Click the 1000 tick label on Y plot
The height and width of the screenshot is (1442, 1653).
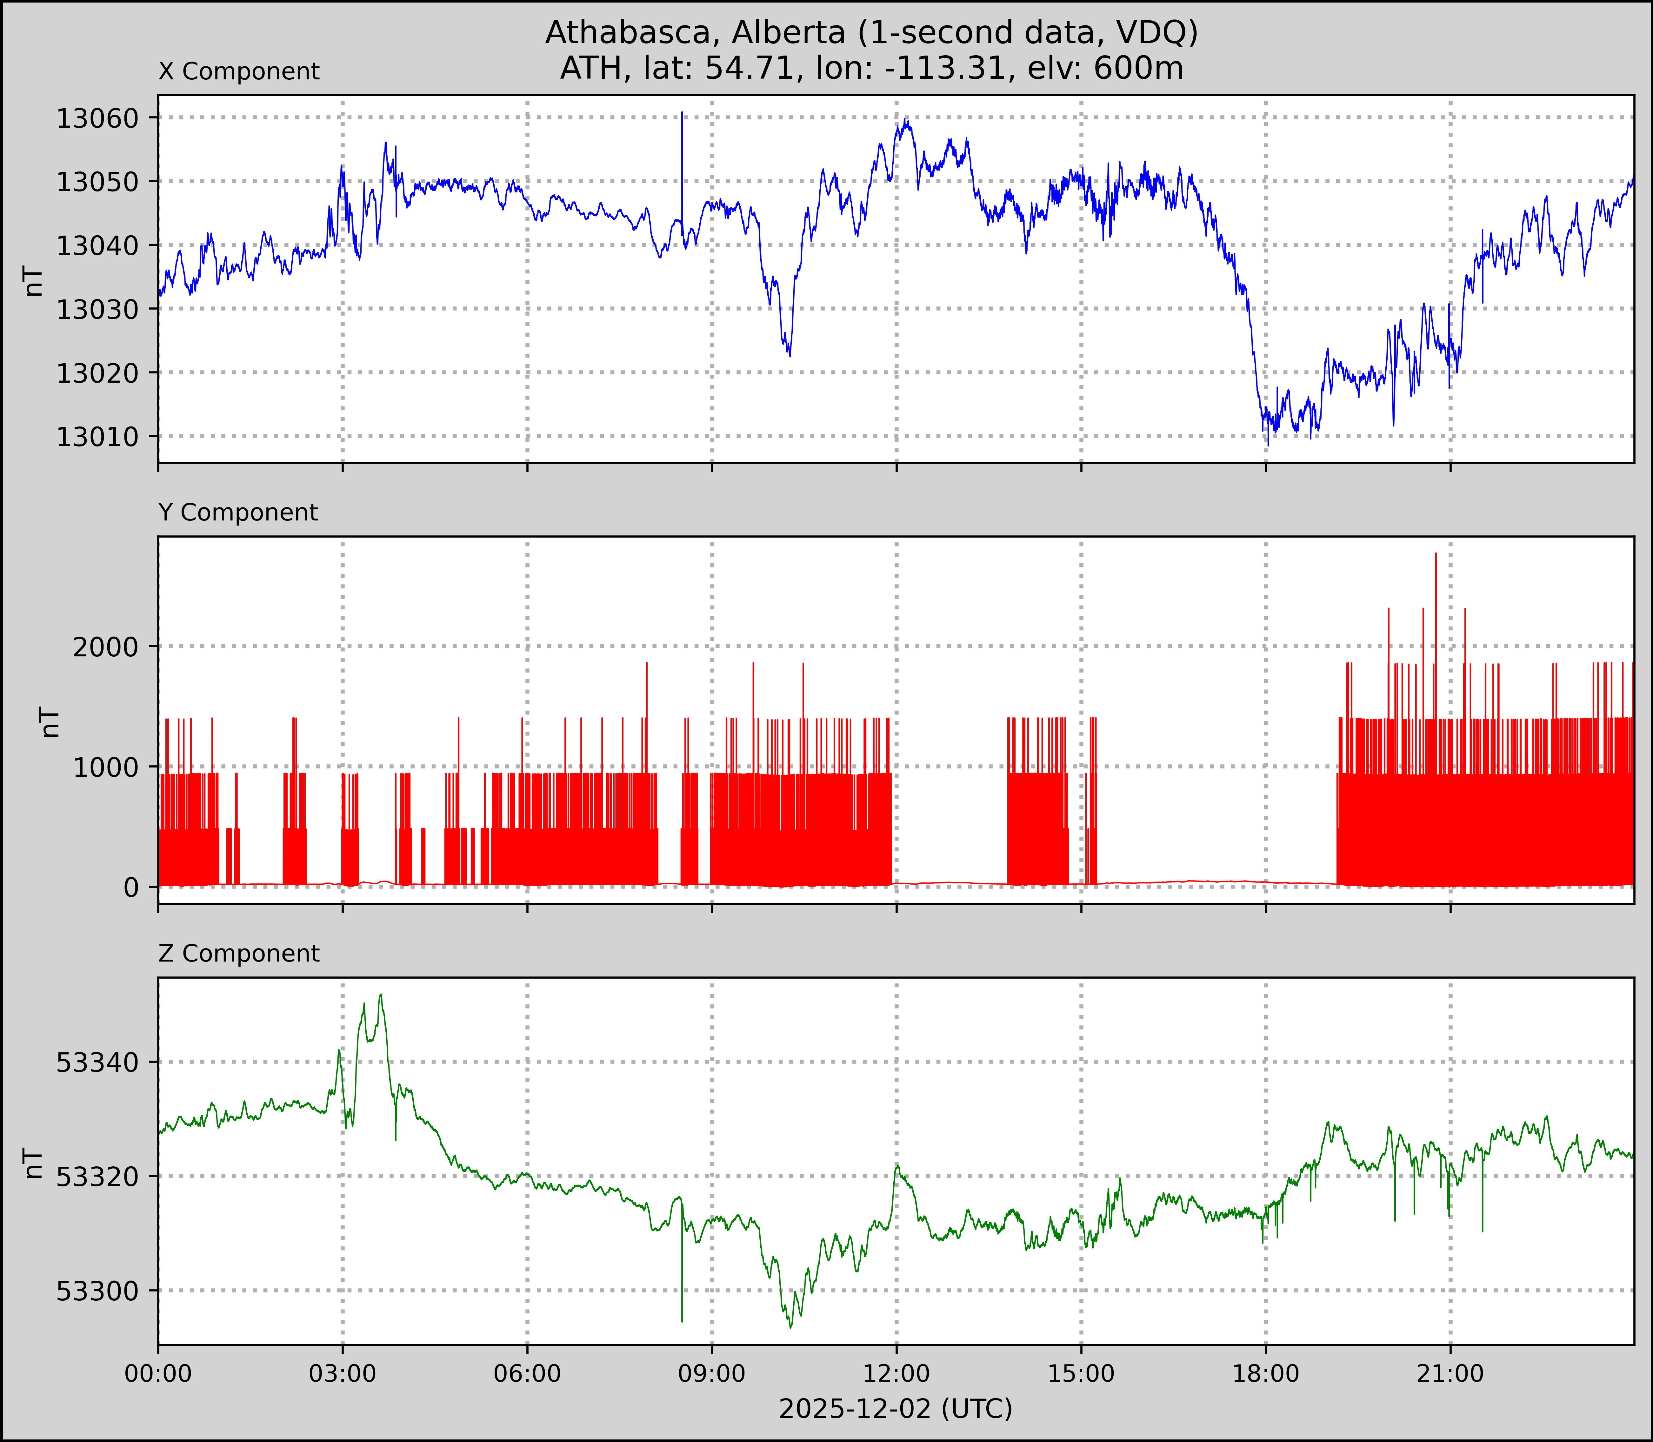[x=105, y=768]
